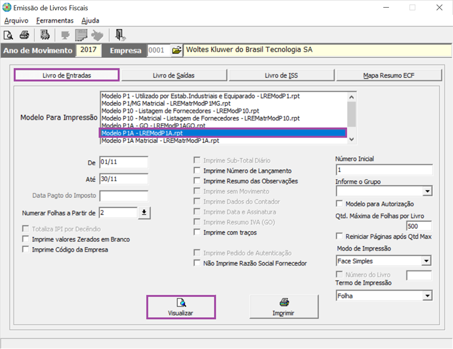Image resolution: width=453 pixels, height=349 pixels.
Task: Click the exit door toolbar icon
Action: point(120,35)
